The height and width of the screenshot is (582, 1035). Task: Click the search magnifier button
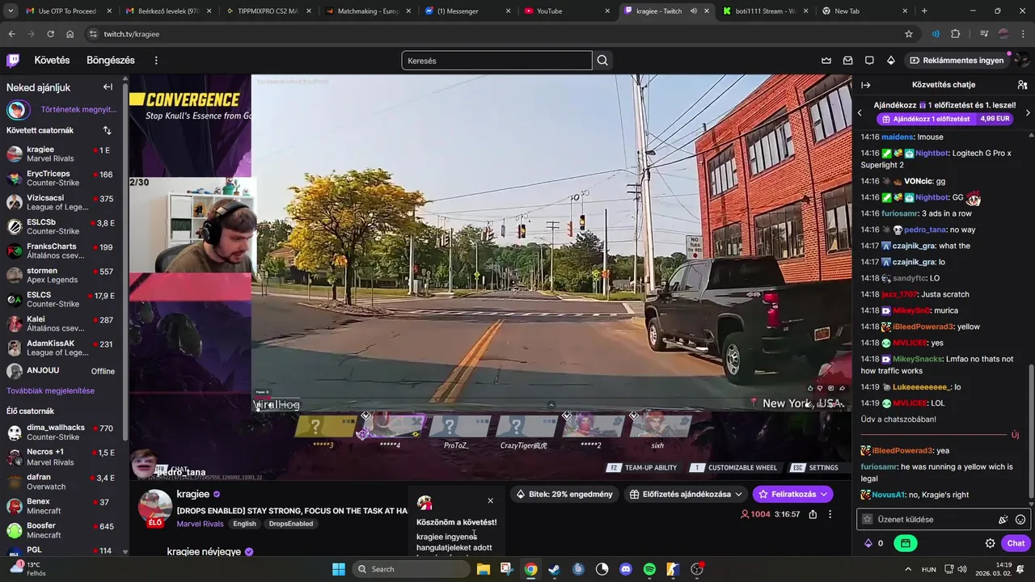point(602,61)
